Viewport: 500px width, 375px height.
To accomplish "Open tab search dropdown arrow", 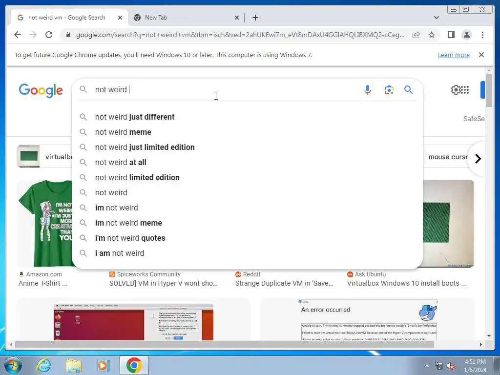I will pos(437,18).
